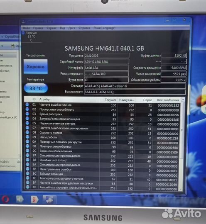The image size is (206, 224).
Task: Close the CrystalDiskInfo window
Action: click(184, 19)
